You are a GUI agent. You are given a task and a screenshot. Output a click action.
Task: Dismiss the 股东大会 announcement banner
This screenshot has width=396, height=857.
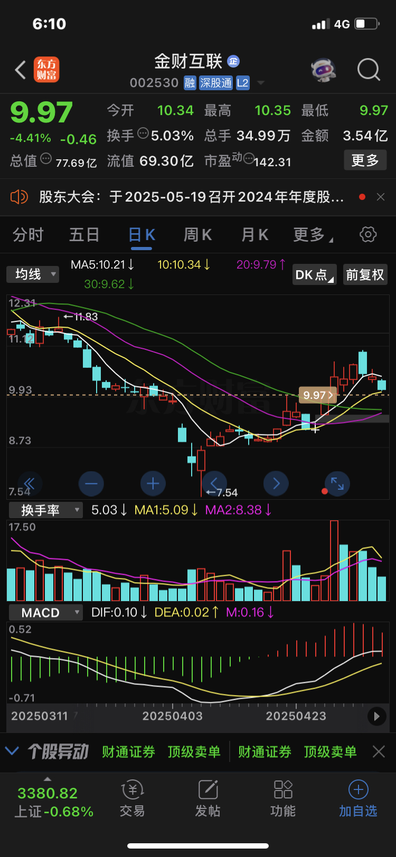click(x=380, y=197)
